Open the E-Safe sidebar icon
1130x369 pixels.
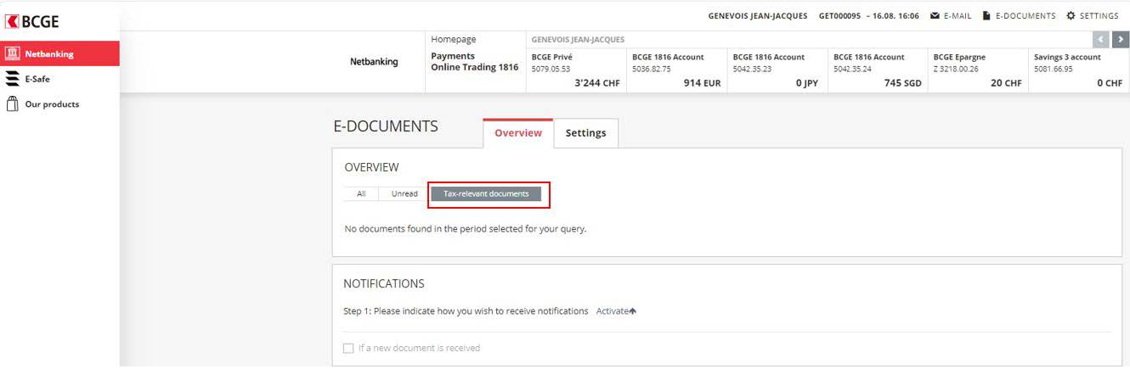13,79
